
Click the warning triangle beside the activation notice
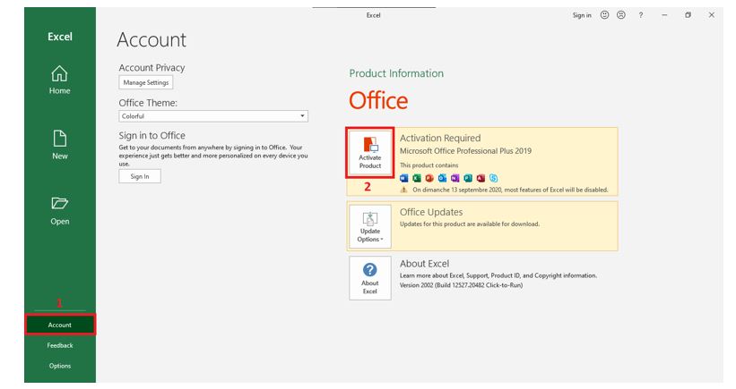point(403,190)
